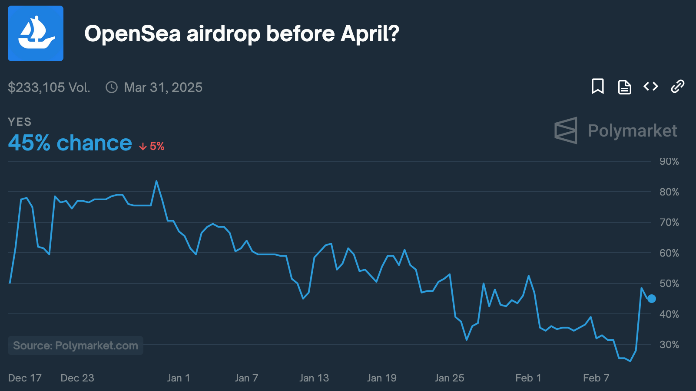This screenshot has width=696, height=391.
Task: Click the Polymarket logo mark above the chart
Action: coord(566,130)
